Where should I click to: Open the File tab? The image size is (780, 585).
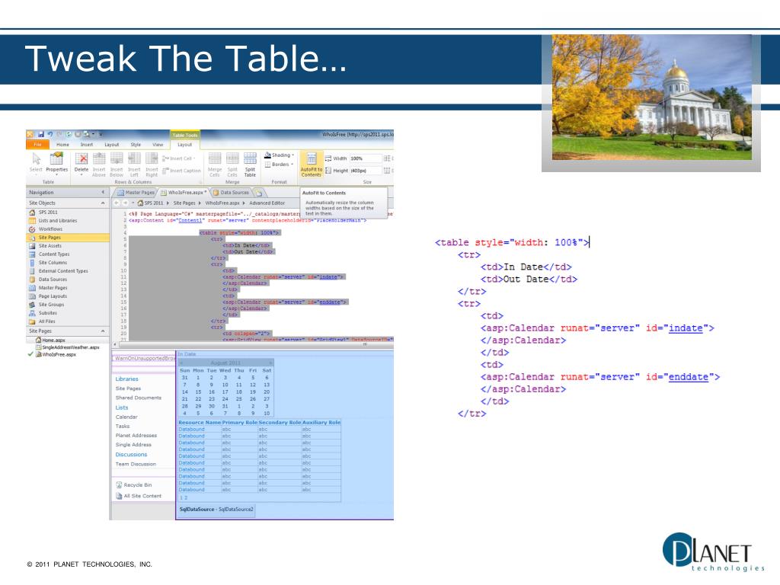point(38,145)
